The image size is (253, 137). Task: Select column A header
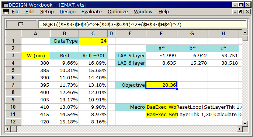tap(35, 33)
